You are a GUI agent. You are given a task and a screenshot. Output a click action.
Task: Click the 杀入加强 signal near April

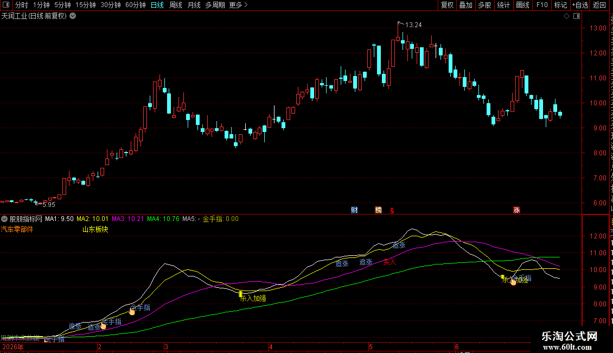(253, 298)
